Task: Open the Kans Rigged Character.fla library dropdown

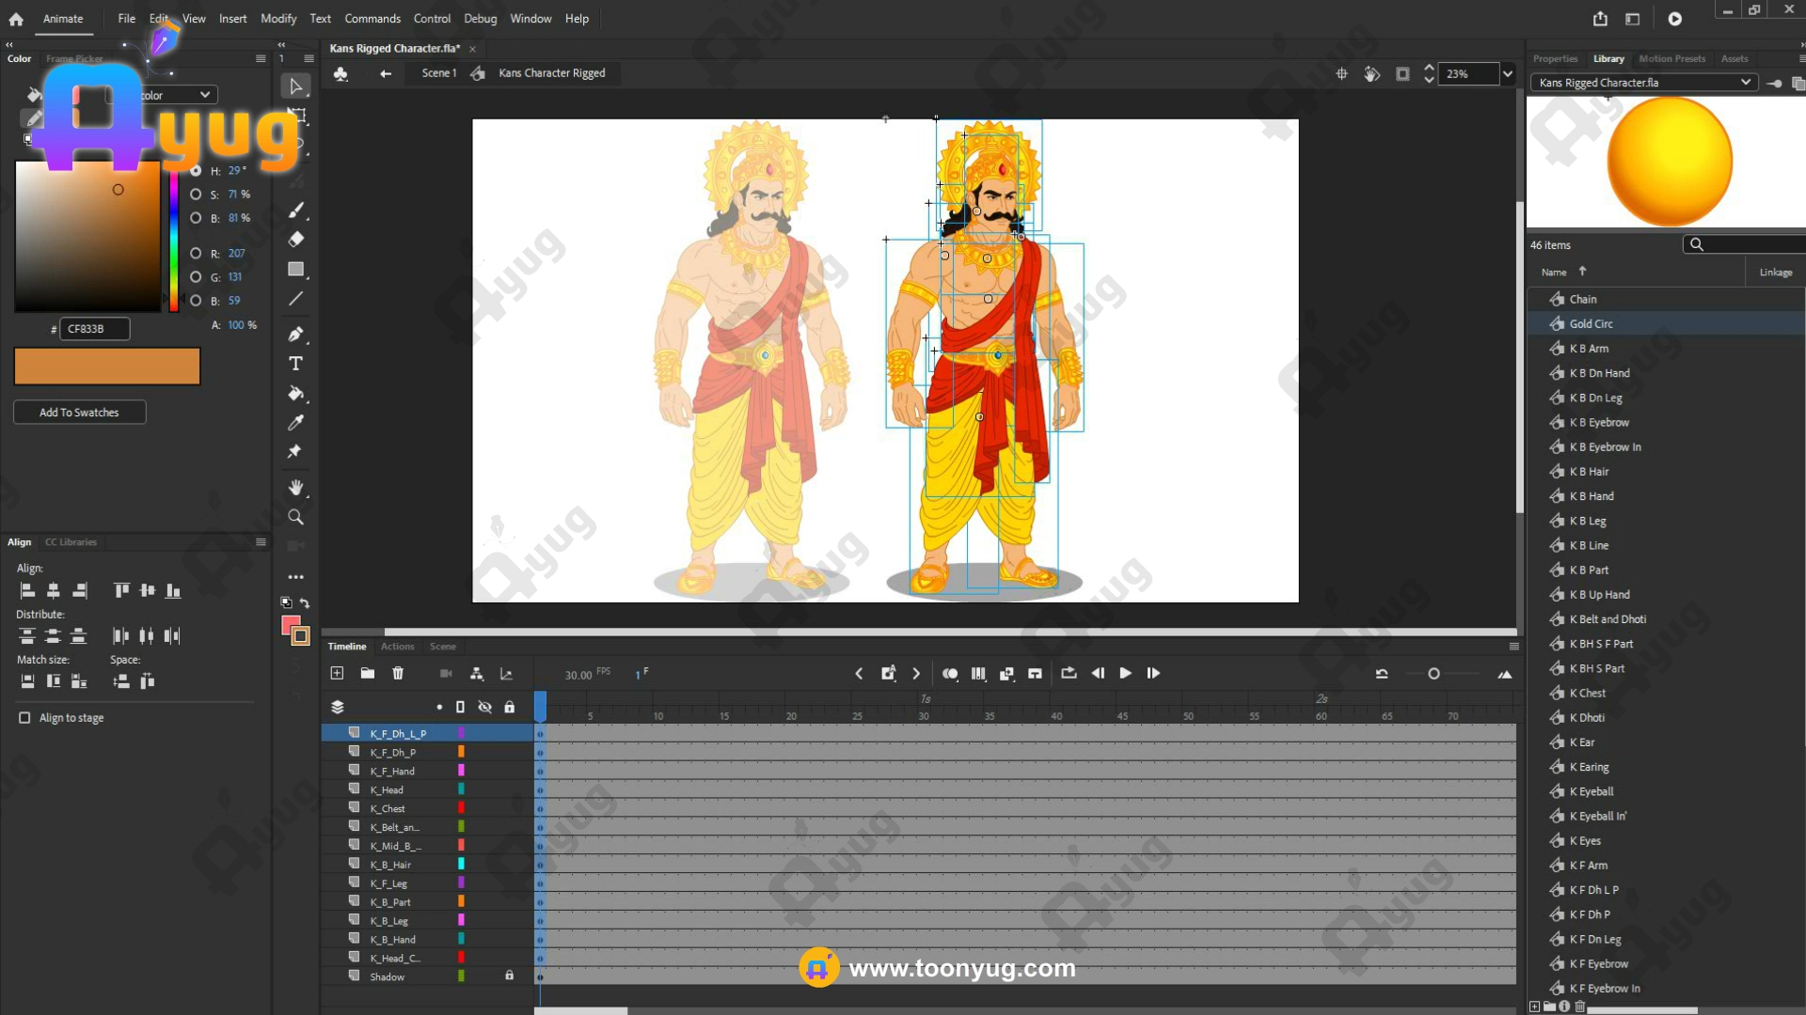Action: (x=1745, y=83)
